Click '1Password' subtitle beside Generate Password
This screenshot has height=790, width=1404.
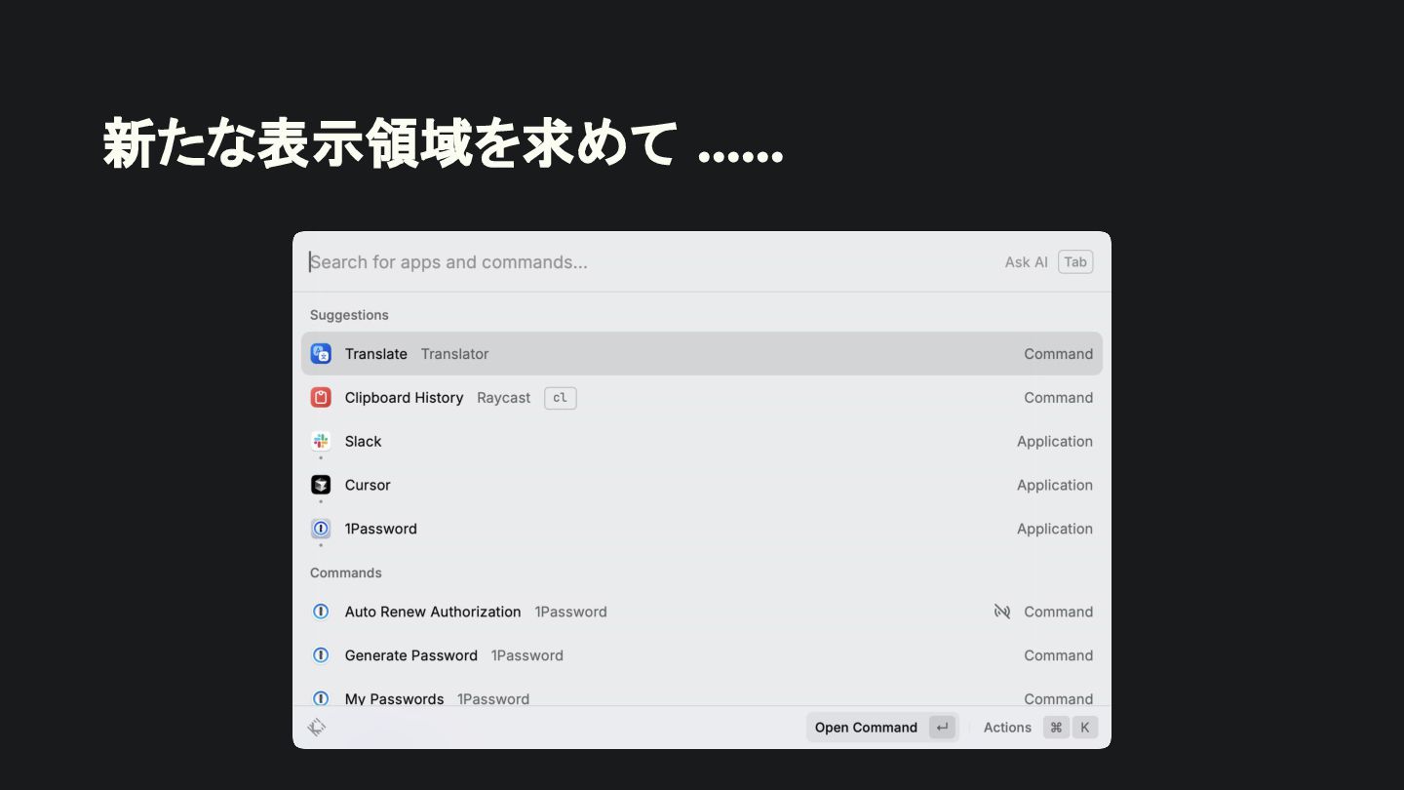[527, 655]
